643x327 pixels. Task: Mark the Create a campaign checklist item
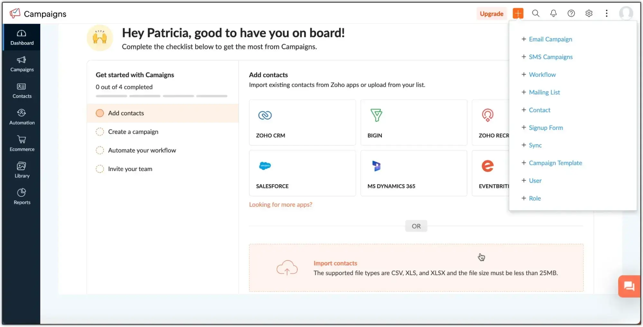click(100, 132)
